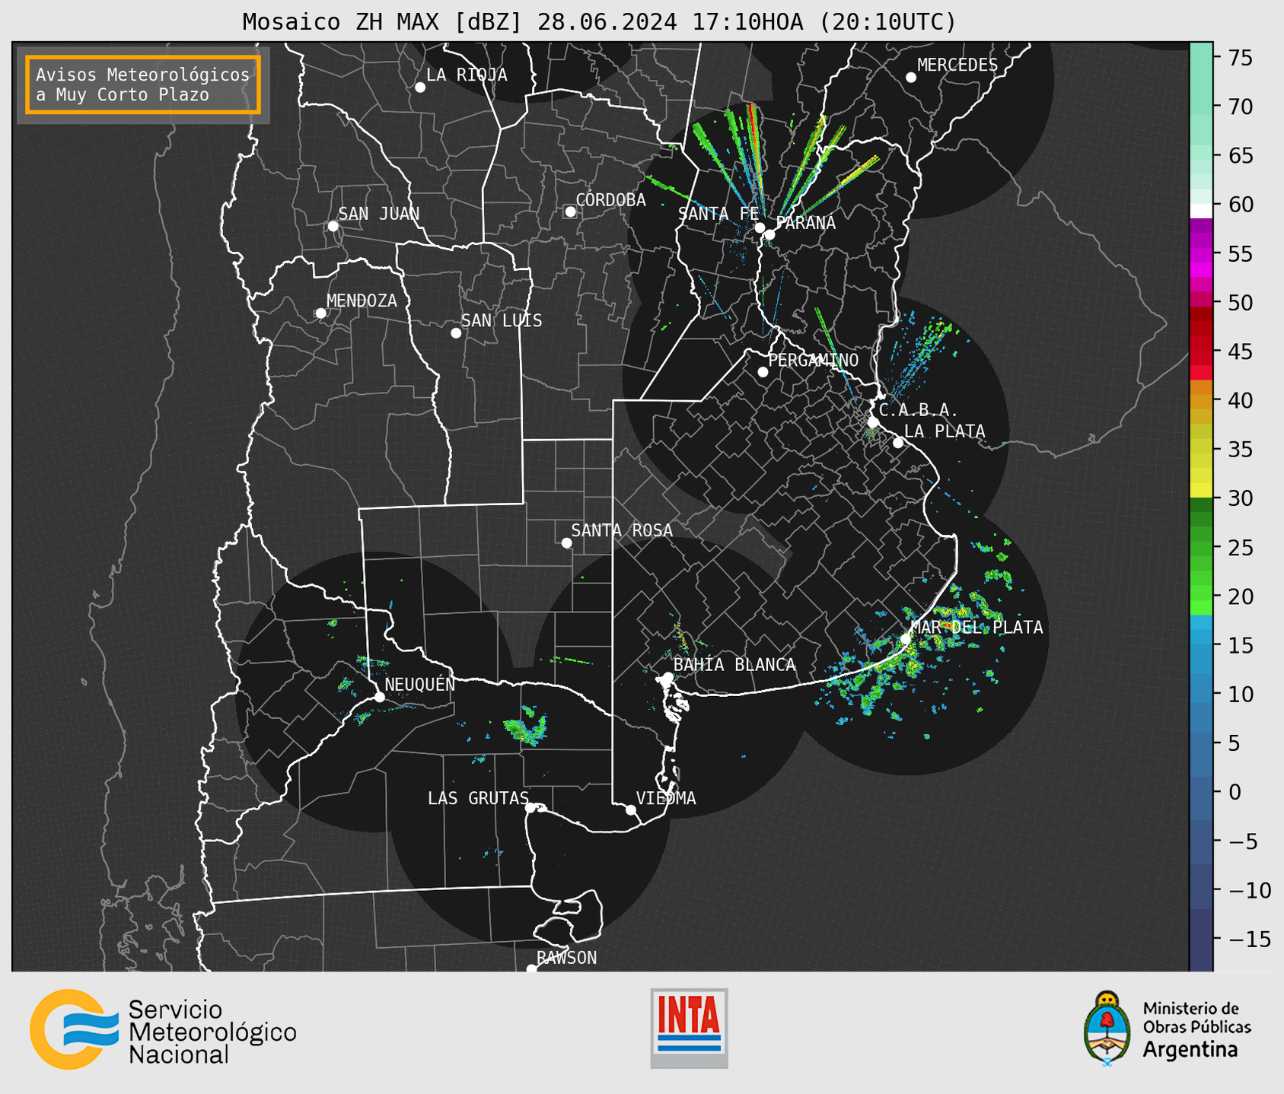
Task: Click the 'SAN LUIS' label
Action: (x=502, y=320)
